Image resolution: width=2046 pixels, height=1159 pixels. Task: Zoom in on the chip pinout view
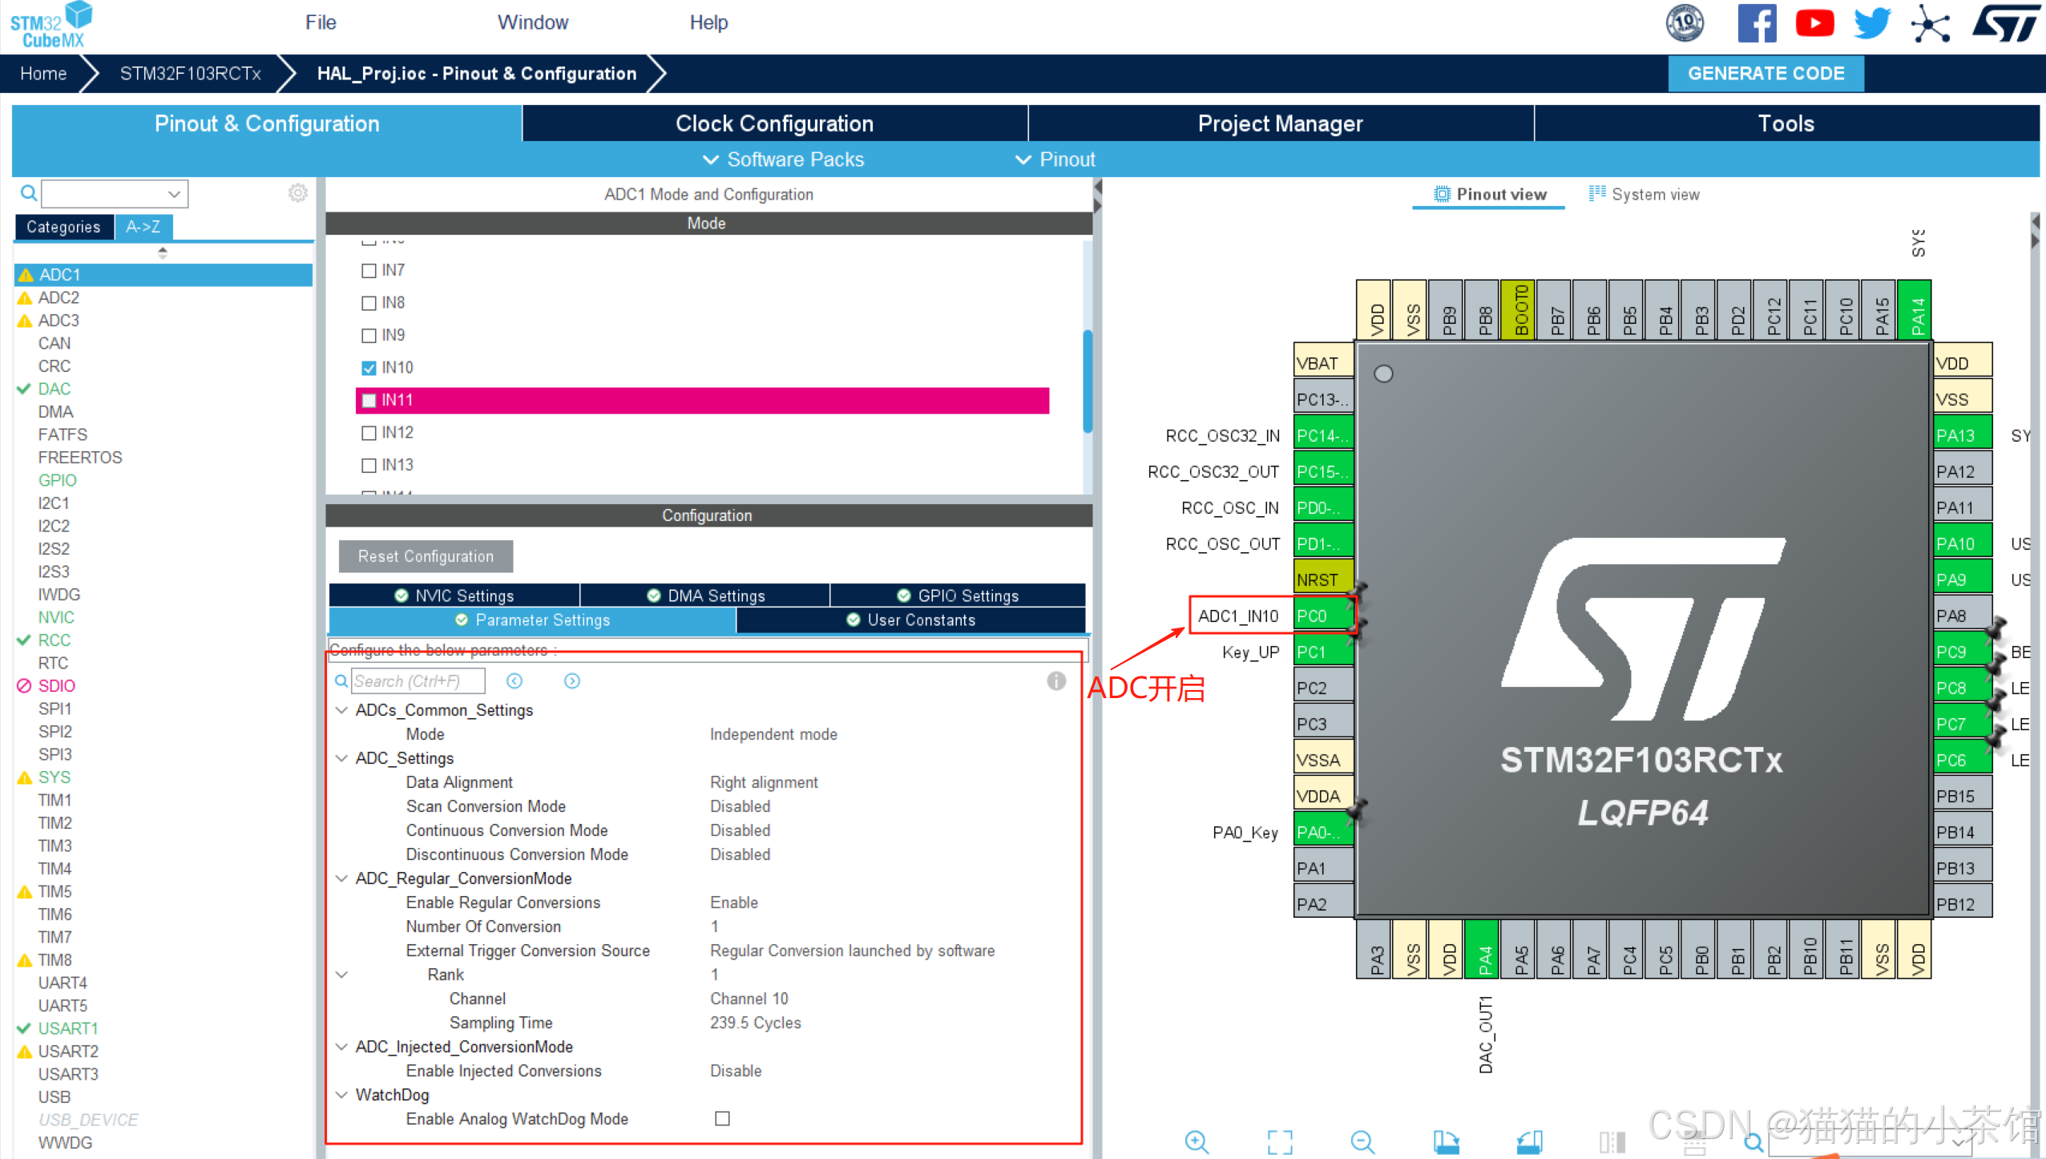click(1197, 1141)
